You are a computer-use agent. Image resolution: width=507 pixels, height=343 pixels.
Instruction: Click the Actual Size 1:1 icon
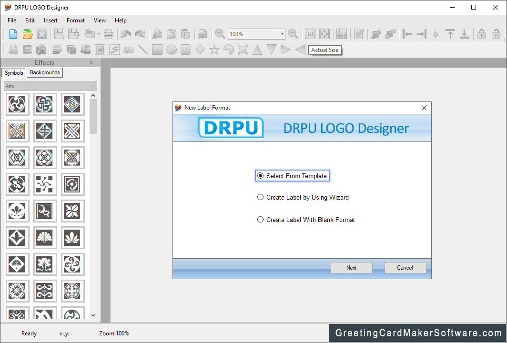310,34
